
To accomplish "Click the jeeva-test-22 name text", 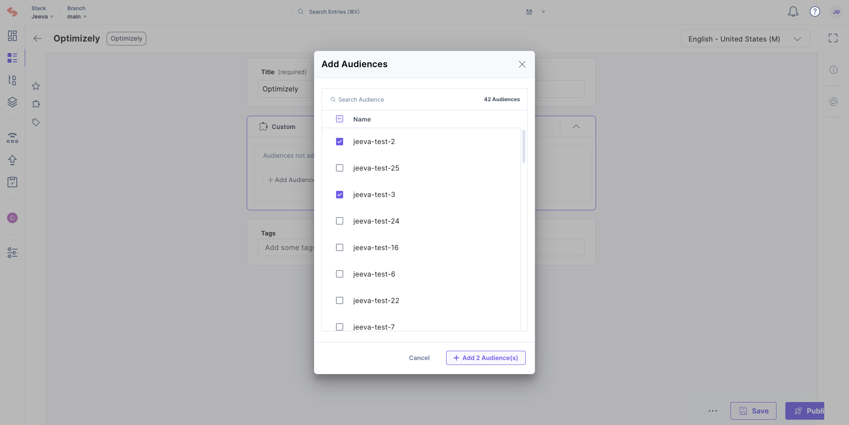I will tap(376, 300).
